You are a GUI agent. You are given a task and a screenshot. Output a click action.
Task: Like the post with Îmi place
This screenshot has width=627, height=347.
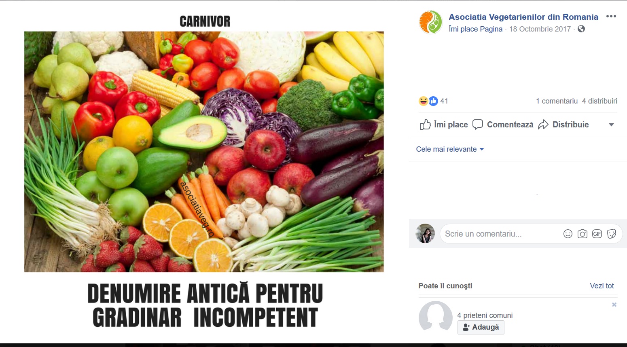[444, 125]
